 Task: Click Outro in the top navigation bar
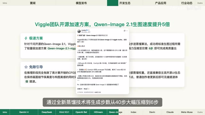[200, 3]
